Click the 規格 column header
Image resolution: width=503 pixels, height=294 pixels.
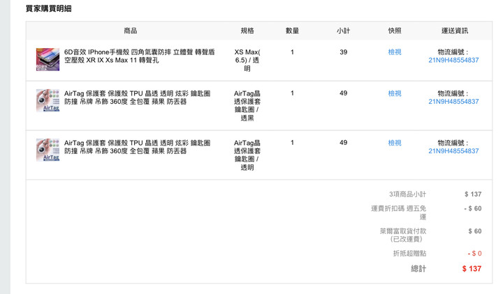point(247,31)
